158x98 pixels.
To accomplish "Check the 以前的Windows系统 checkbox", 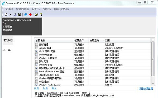I will pos(37,75).
